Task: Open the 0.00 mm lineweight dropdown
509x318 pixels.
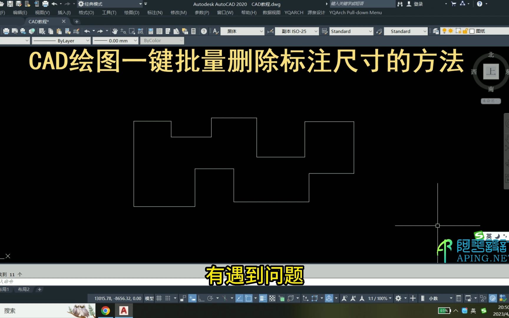Action: pos(115,41)
